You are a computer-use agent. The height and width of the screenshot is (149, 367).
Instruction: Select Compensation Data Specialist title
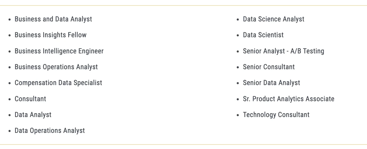point(58,83)
